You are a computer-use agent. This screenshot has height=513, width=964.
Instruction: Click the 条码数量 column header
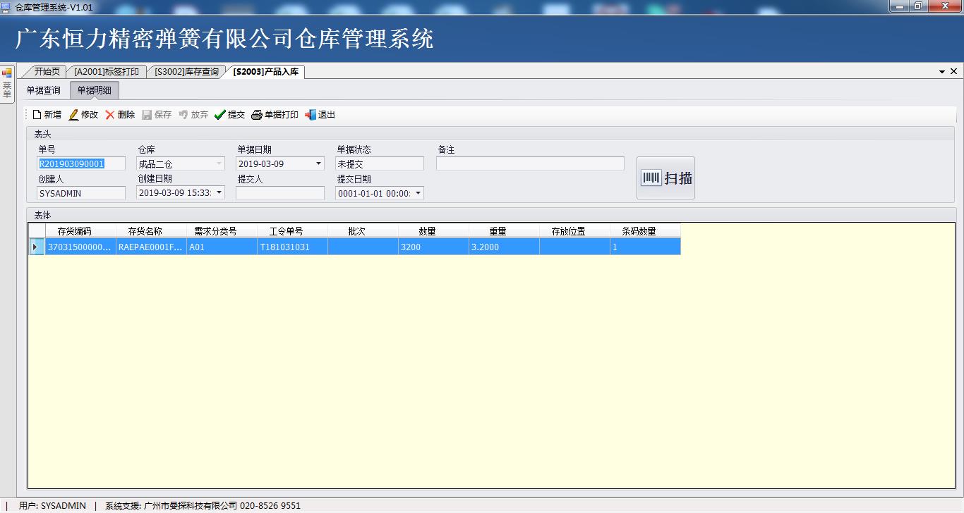[645, 231]
